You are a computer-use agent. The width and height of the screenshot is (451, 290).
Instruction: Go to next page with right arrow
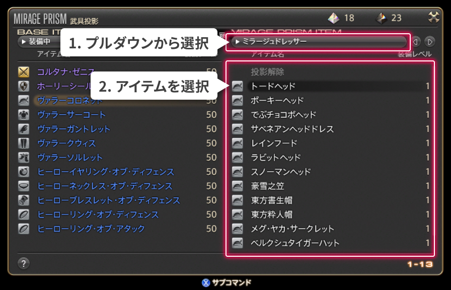tap(429, 42)
